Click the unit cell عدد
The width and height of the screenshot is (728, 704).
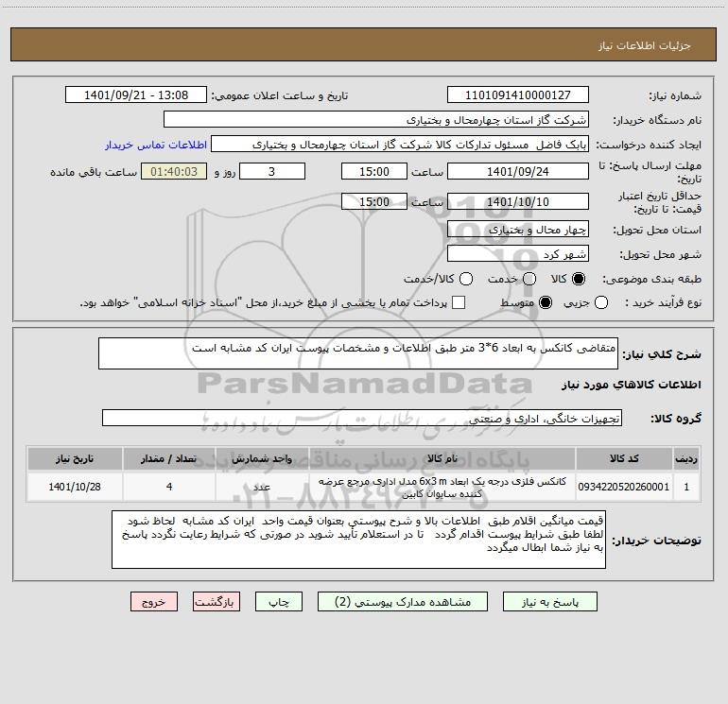pyautogui.click(x=262, y=487)
